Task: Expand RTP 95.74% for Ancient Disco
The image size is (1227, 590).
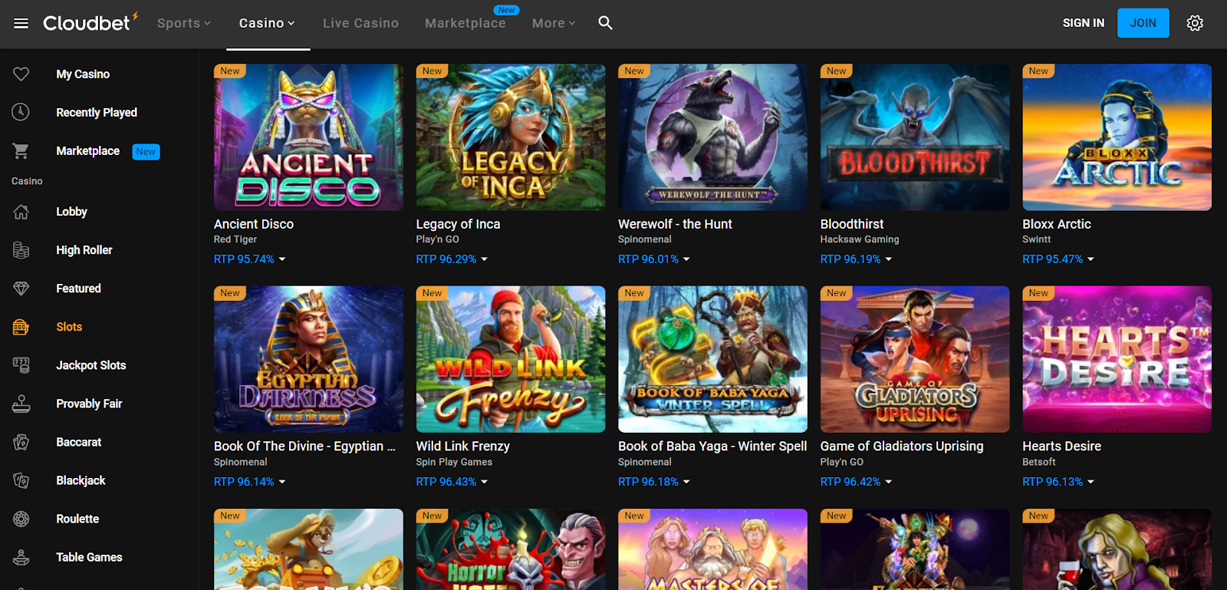Action: click(250, 259)
